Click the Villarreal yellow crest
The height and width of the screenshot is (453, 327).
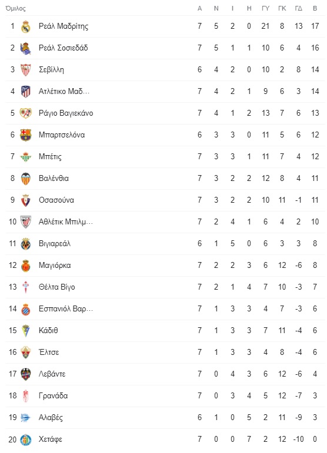(x=26, y=244)
